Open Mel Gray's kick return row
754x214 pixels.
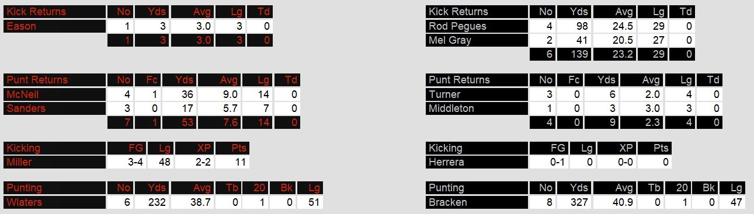tap(477, 40)
